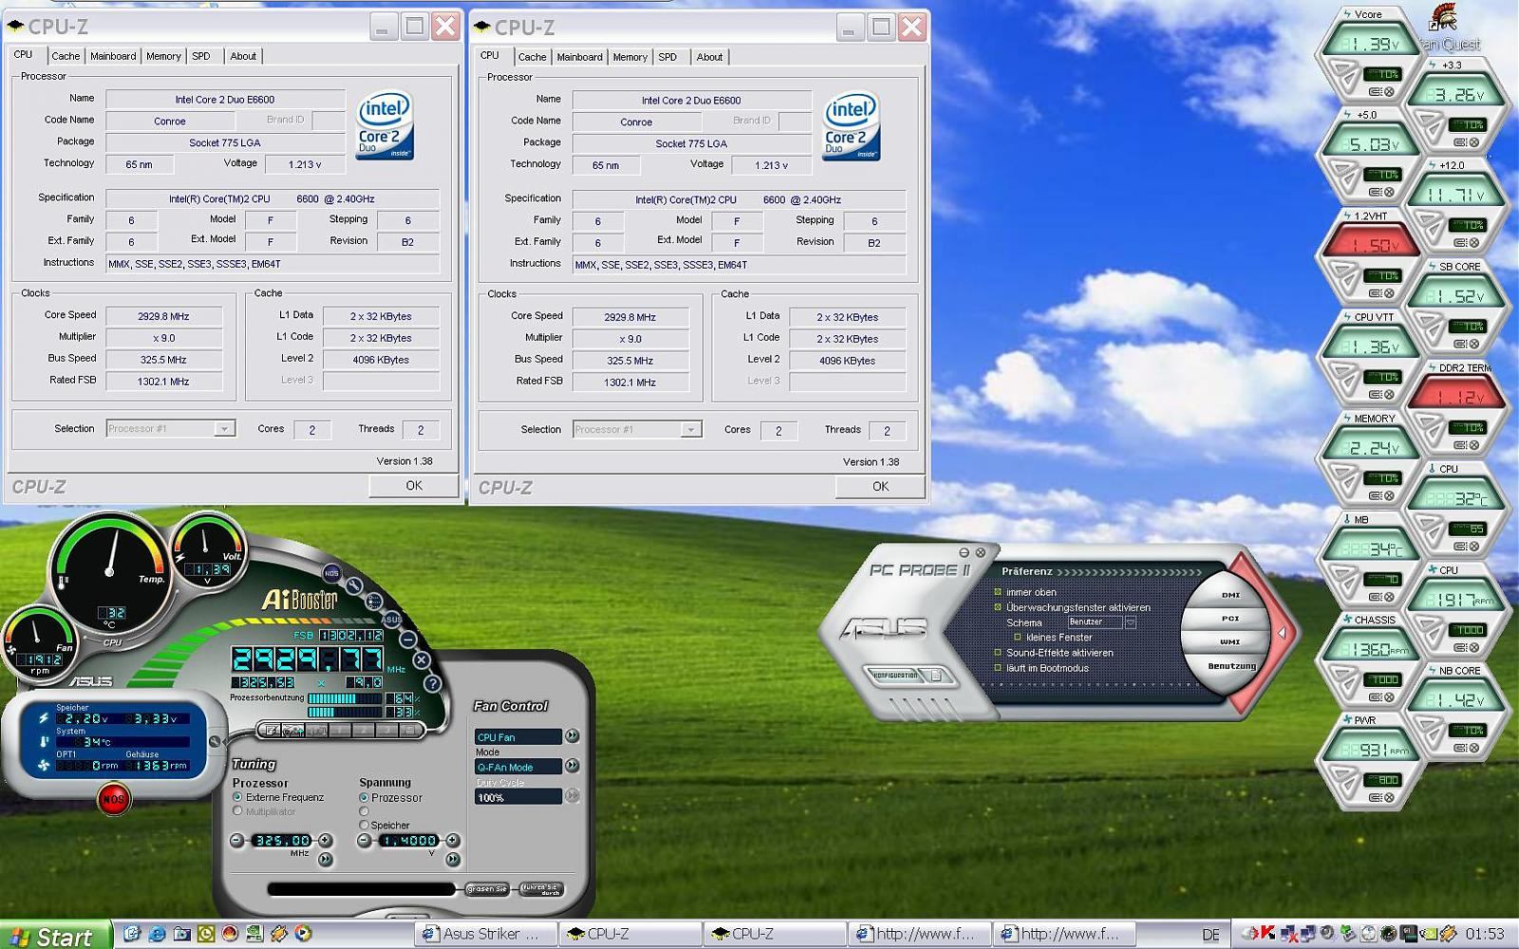Click Konfiguration button in PC Probe II
Image resolution: width=1519 pixels, height=949 pixels.
pyautogui.click(x=895, y=675)
